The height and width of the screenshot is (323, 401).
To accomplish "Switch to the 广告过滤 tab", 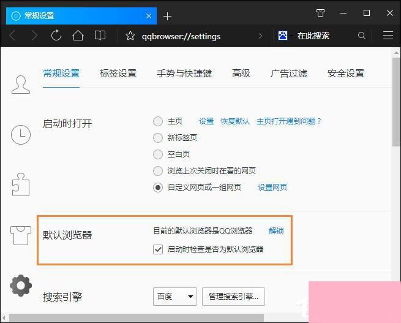I will 289,74.
